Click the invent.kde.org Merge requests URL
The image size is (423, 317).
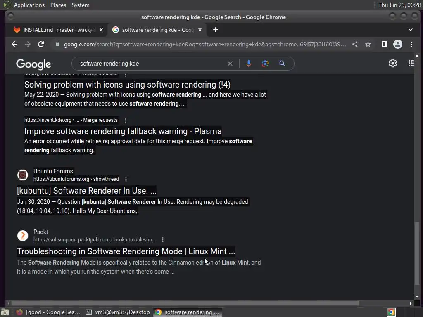click(71, 120)
